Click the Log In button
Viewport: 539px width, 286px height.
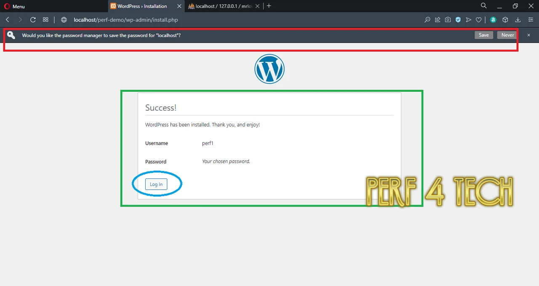[156, 184]
